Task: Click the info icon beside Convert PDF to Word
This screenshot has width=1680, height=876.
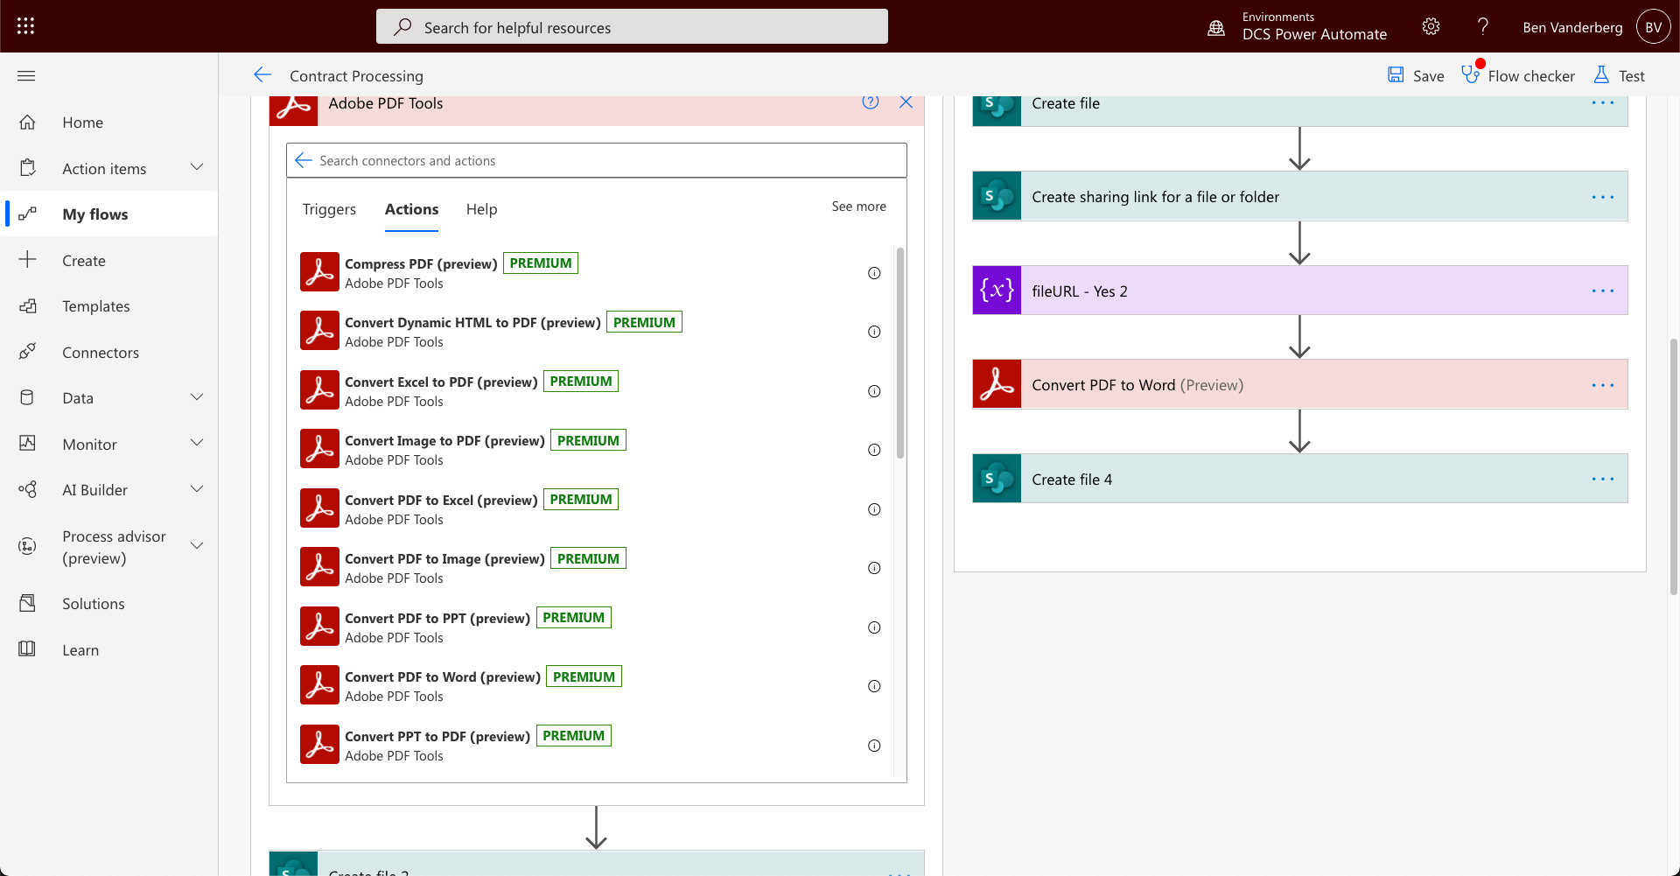Action: pos(875,686)
